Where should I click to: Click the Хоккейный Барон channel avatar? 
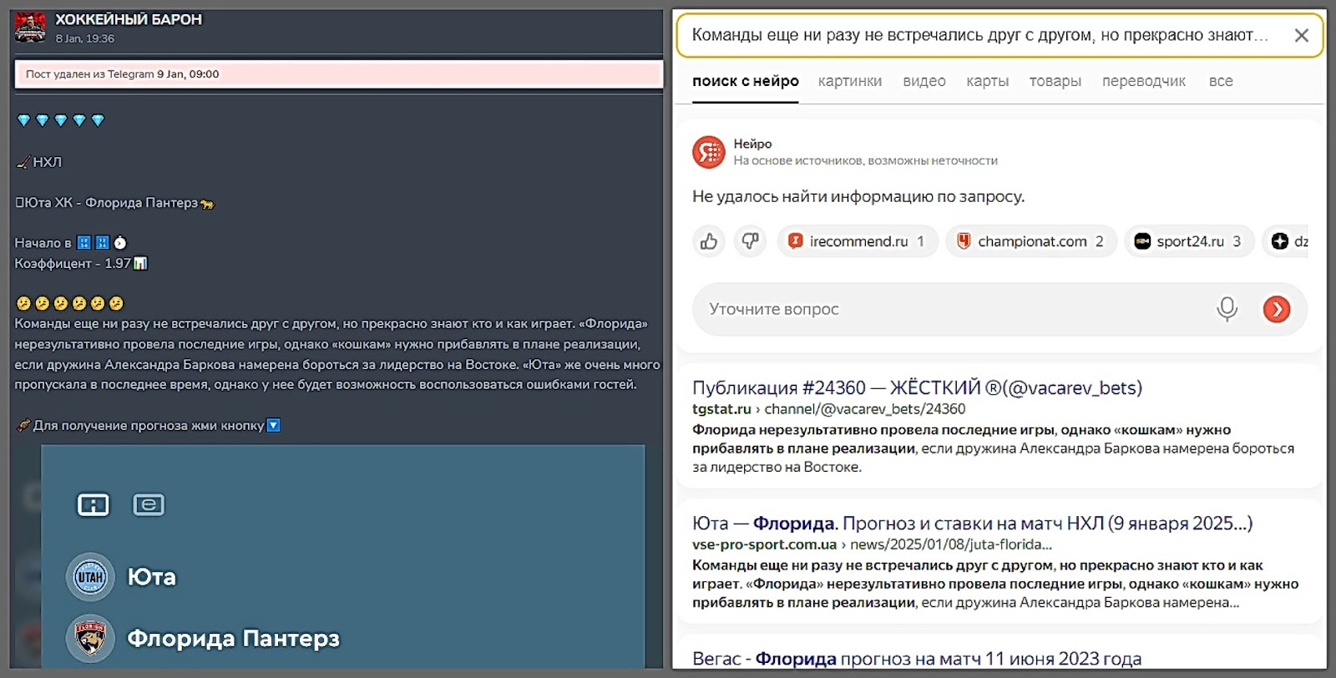coord(31,28)
